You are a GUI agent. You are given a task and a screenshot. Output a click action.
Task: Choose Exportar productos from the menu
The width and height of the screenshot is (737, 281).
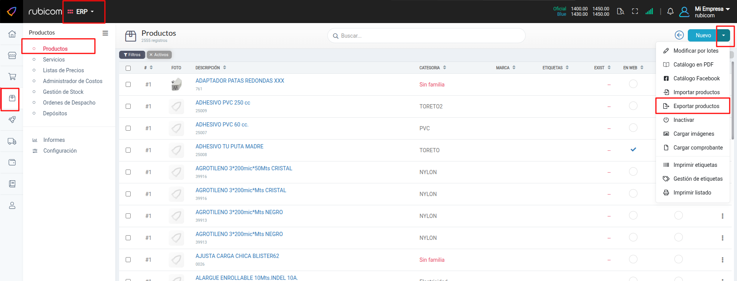coord(696,106)
